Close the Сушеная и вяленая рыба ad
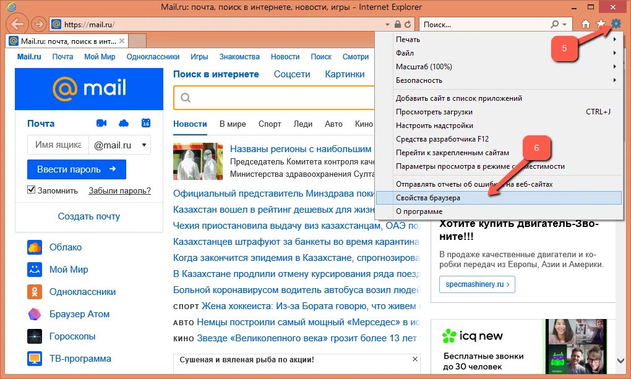 [x=415, y=359]
